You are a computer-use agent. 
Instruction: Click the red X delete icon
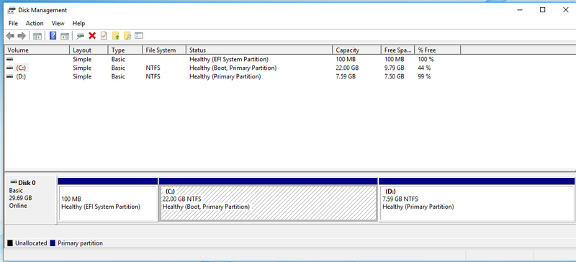click(x=92, y=36)
